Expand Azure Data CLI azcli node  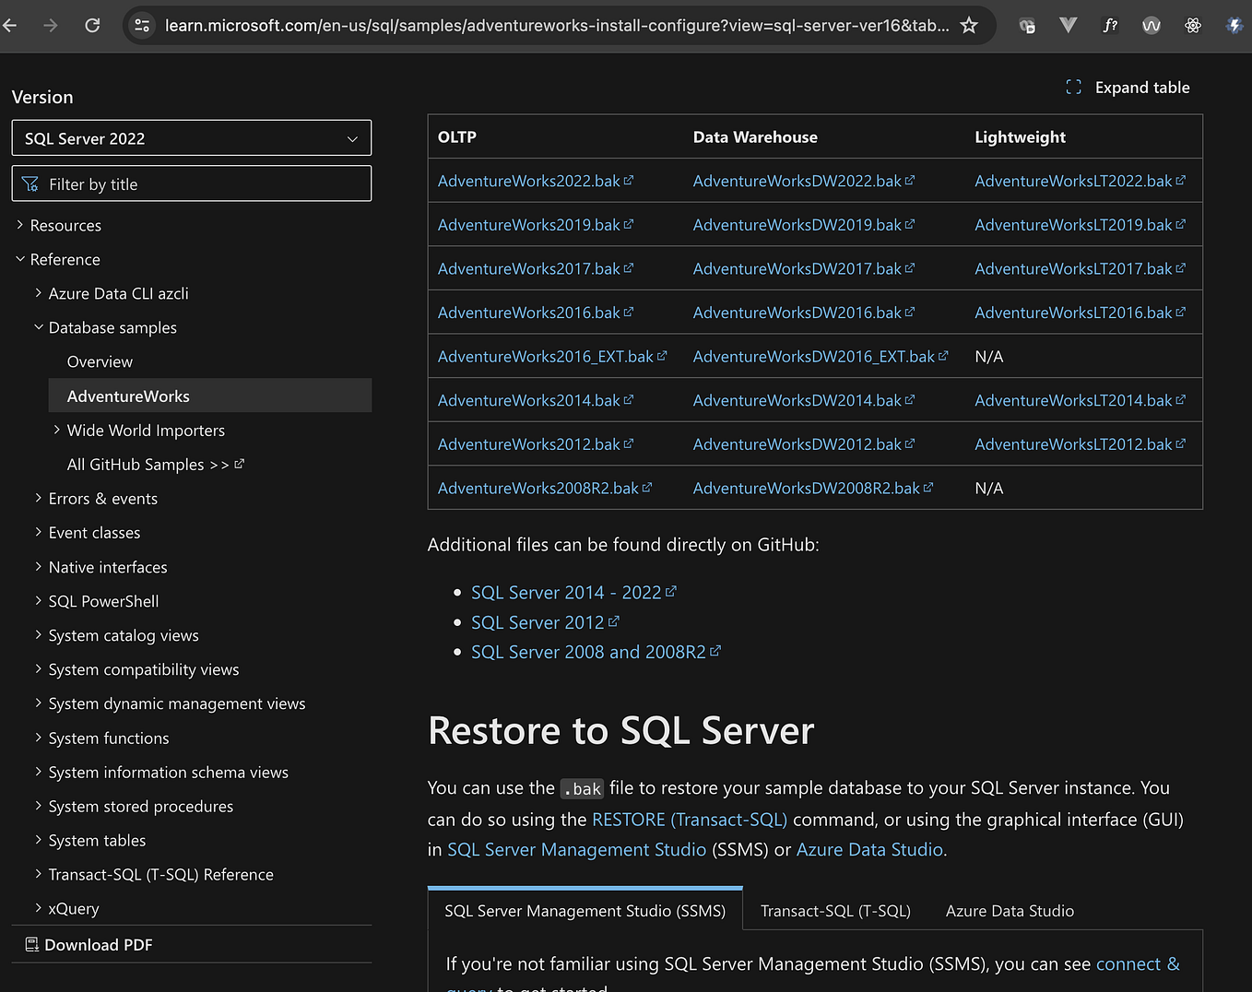pyautogui.click(x=39, y=293)
